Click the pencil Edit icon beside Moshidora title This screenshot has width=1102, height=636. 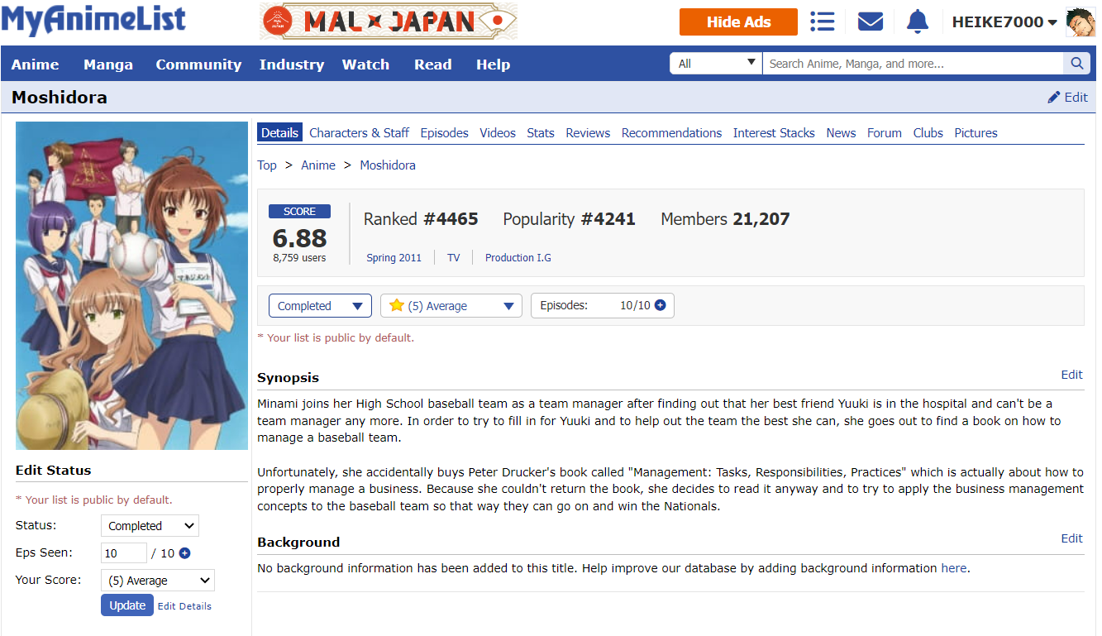[x=1067, y=98]
